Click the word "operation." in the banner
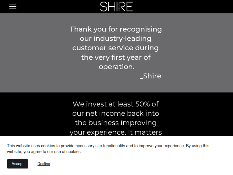The height and width of the screenshot is (175, 233). [116, 67]
